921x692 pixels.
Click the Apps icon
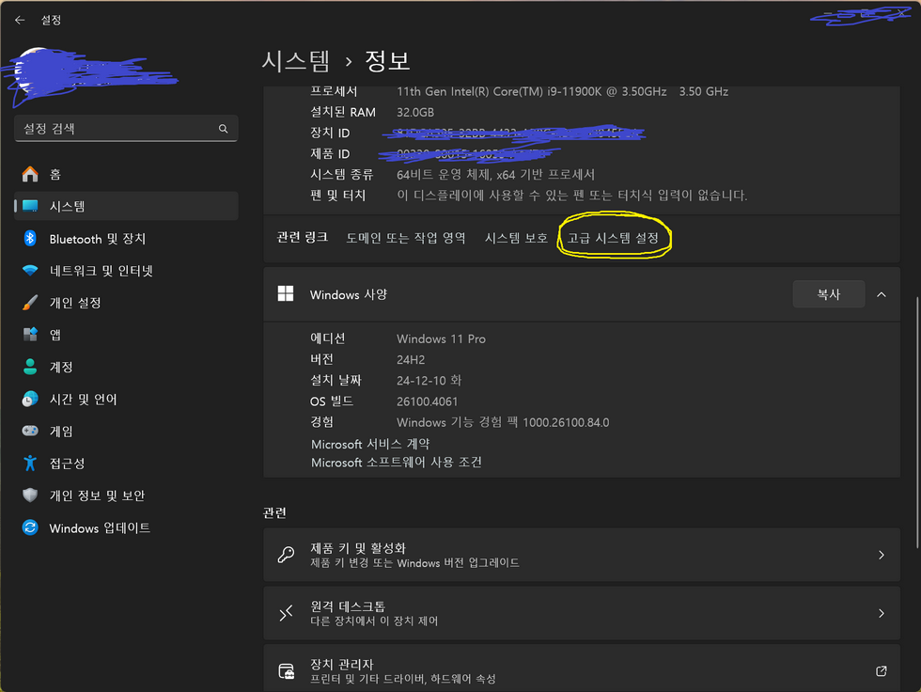(x=30, y=335)
